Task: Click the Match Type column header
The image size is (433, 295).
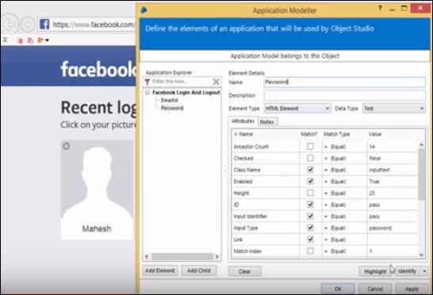Action: pos(336,134)
